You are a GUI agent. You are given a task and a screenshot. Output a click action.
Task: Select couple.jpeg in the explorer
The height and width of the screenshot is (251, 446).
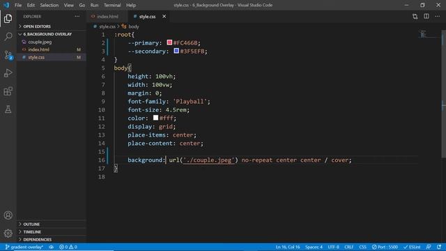pyautogui.click(x=52, y=42)
